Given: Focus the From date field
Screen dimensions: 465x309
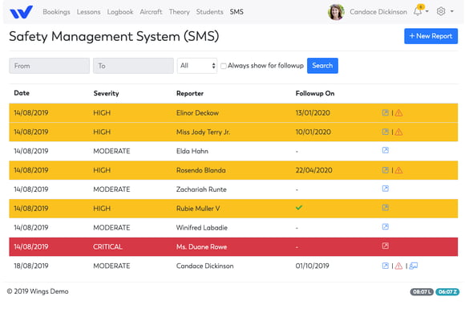Looking at the screenshot, I should pyautogui.click(x=49, y=66).
